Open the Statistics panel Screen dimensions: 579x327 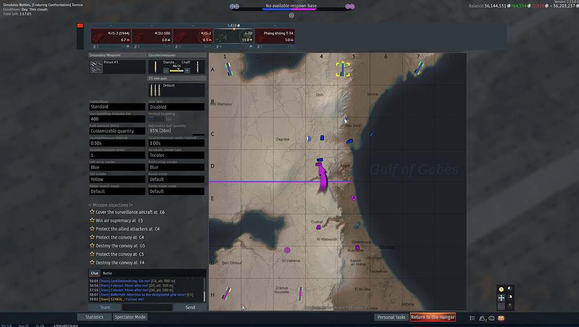94,317
